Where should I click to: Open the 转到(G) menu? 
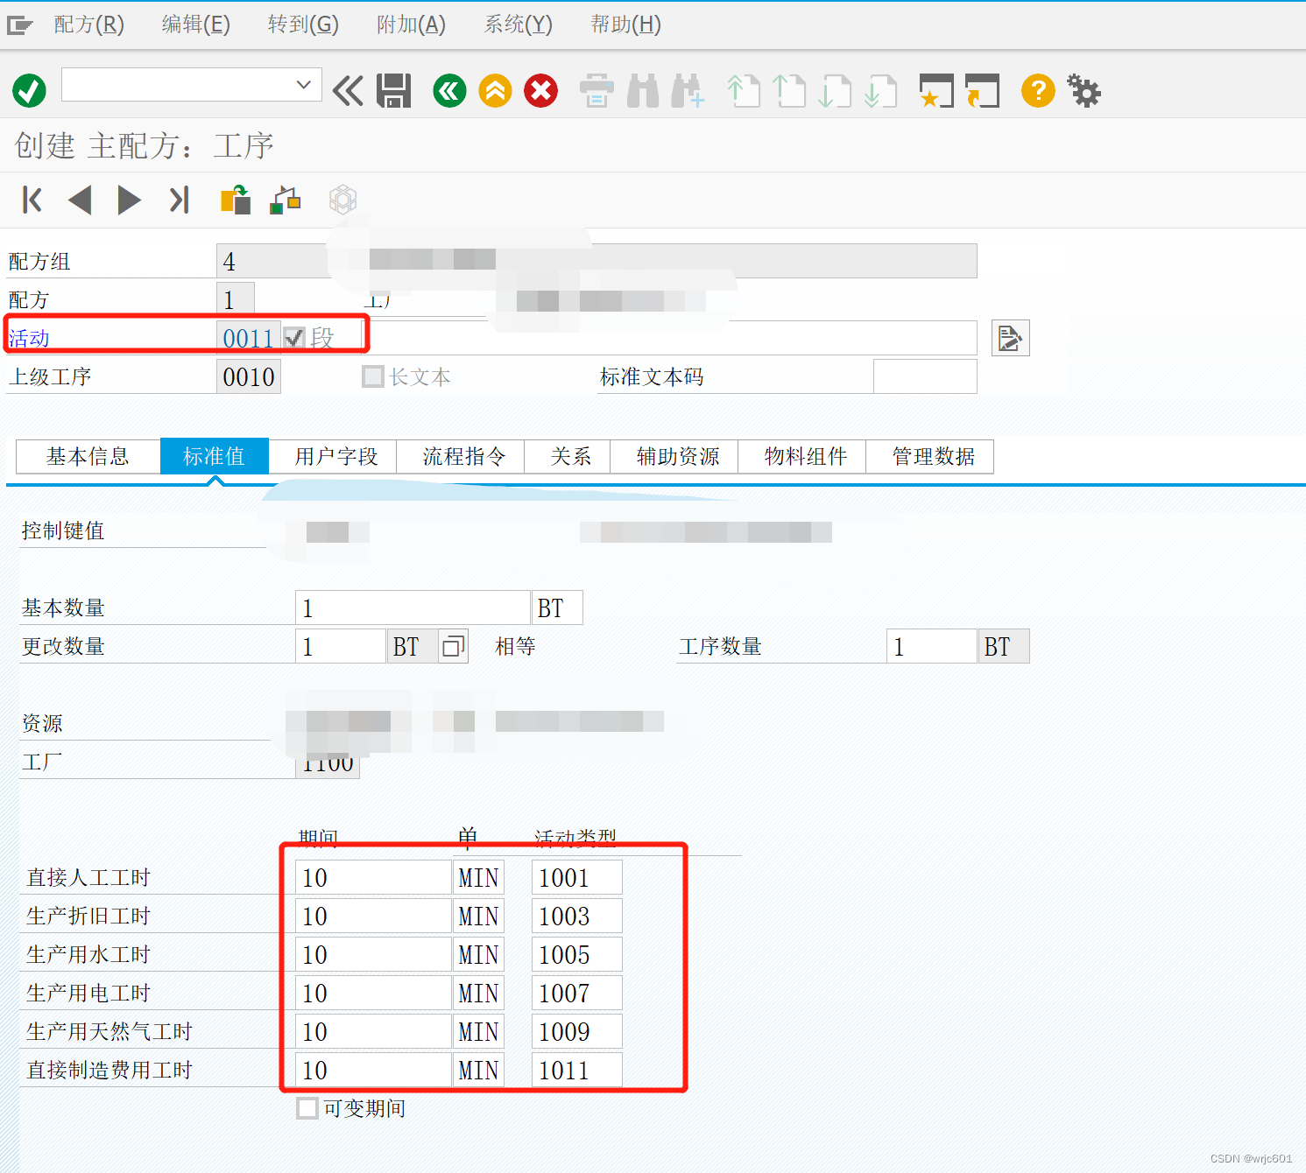[x=303, y=25]
